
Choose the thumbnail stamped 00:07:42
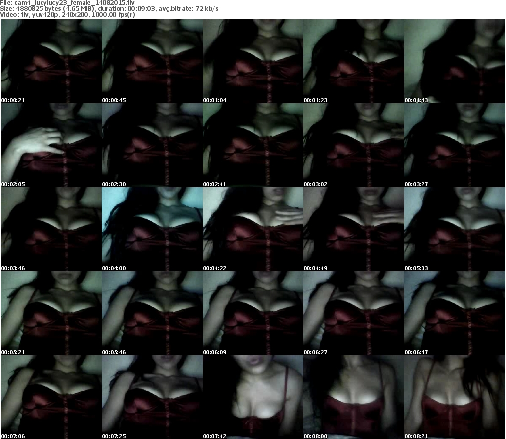click(x=253, y=397)
